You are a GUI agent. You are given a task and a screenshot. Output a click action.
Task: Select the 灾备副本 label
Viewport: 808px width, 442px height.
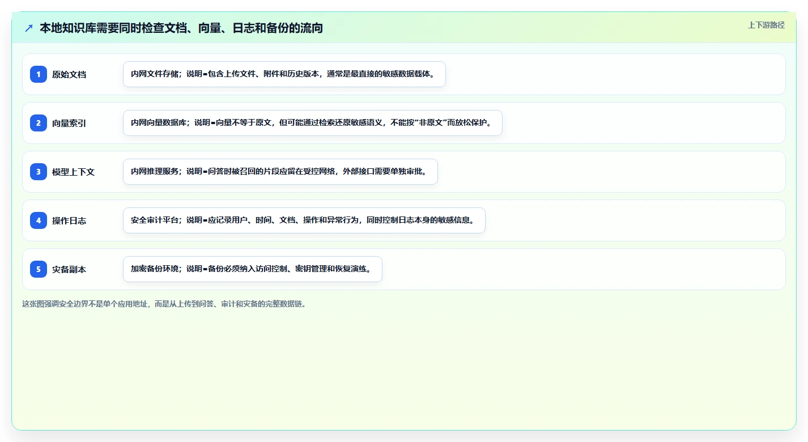click(x=69, y=269)
